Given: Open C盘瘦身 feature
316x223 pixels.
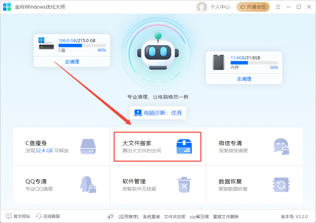Looking at the screenshot, I should (x=62, y=146).
